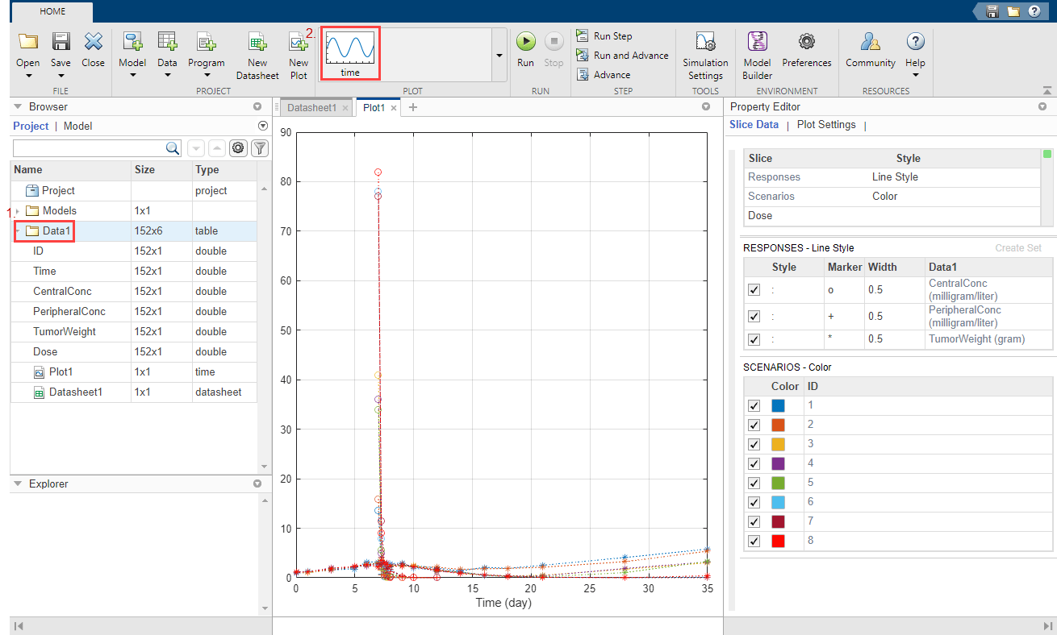The height and width of the screenshot is (635, 1057).
Task: Click the Run and Advance icon
Action: click(583, 56)
